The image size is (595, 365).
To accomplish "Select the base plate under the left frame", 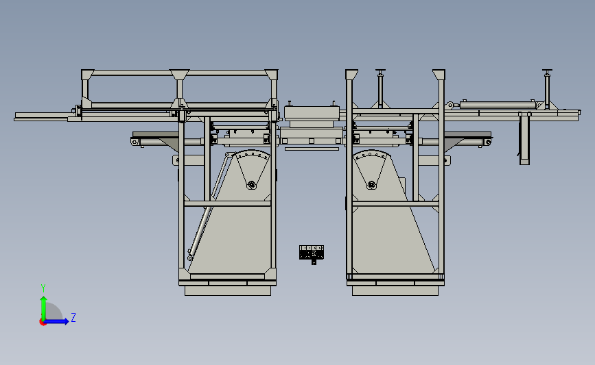I will pos(228,291).
